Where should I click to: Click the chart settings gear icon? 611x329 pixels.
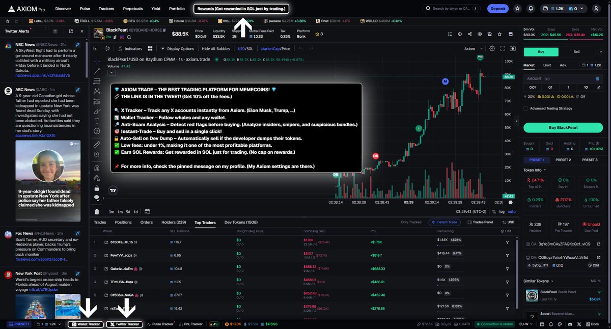tap(492, 48)
